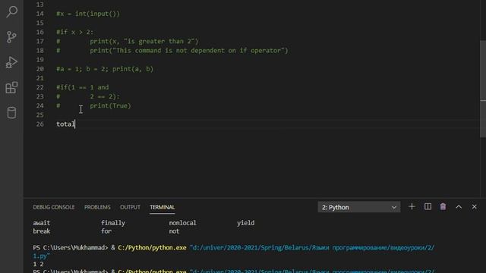Screen dimensions: 486x273
Task: Click 'break' keyword in terminal output
Action: tap(42, 231)
